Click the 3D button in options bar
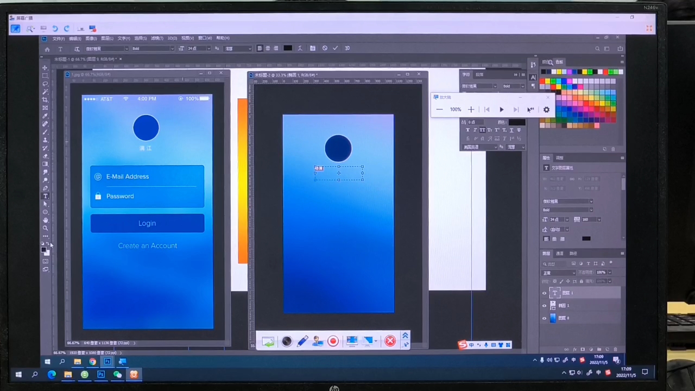 347,48
